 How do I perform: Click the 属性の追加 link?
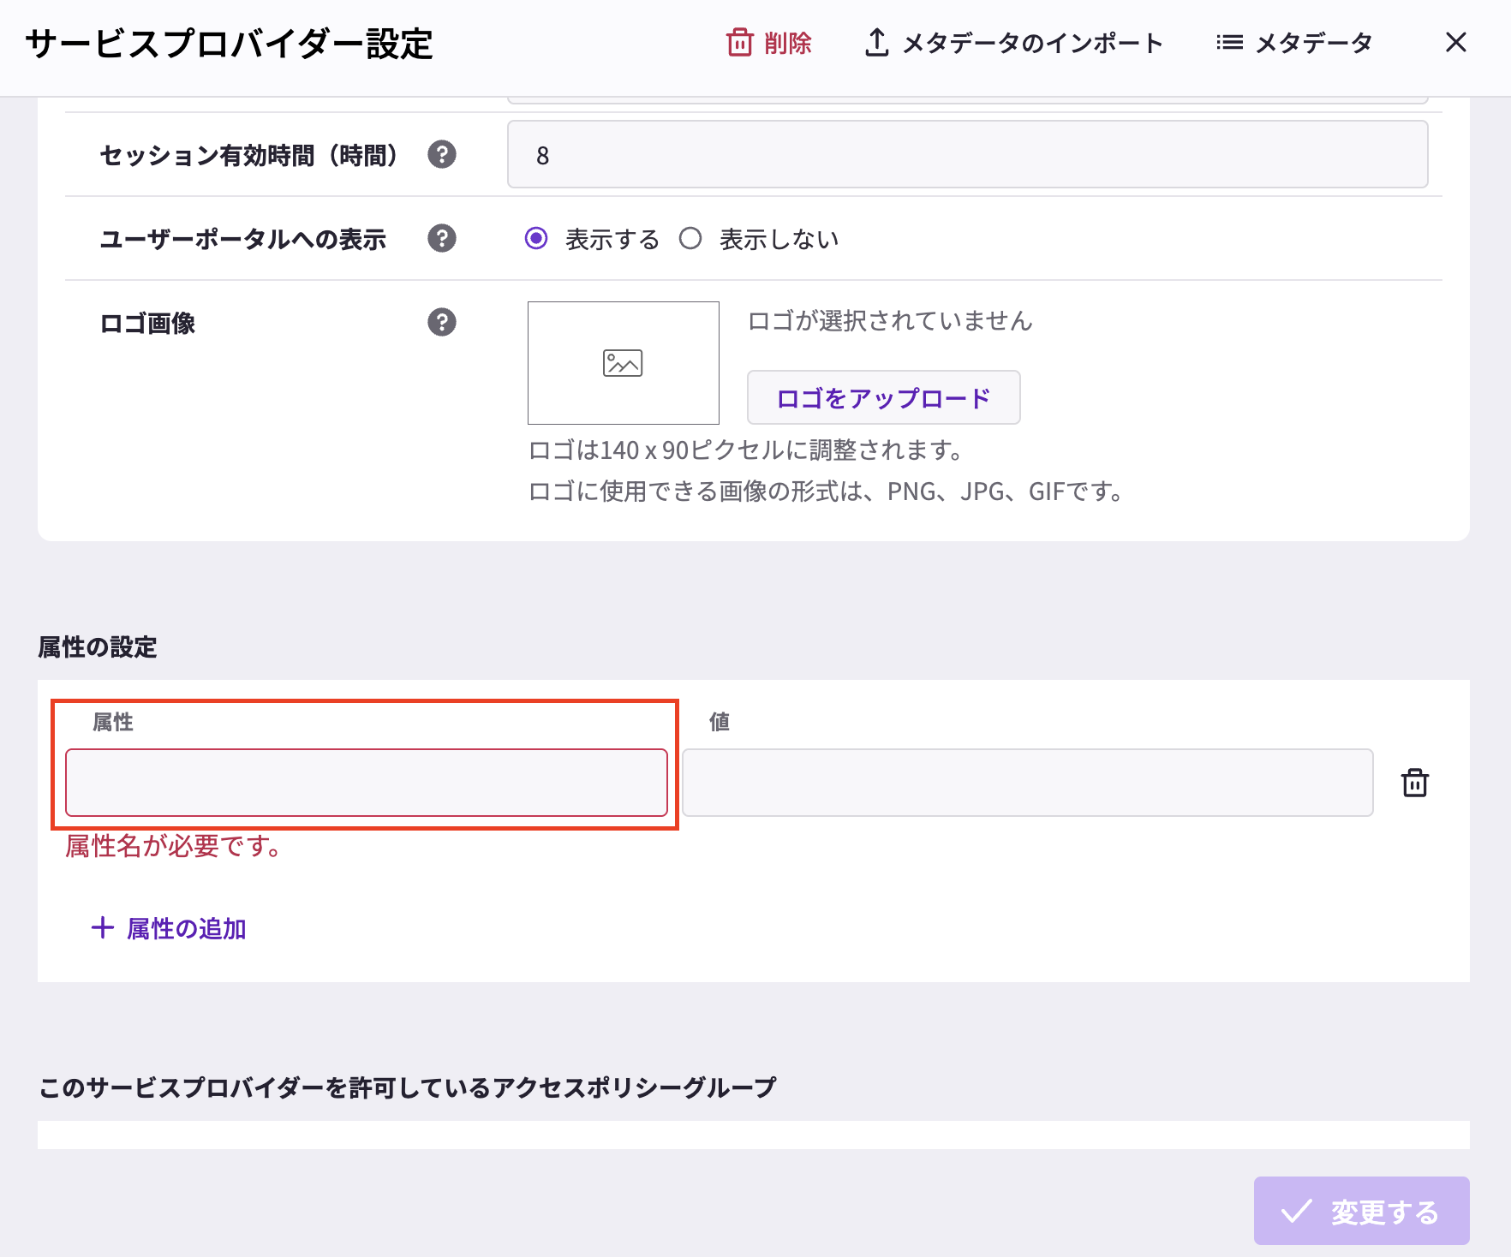[x=185, y=927]
